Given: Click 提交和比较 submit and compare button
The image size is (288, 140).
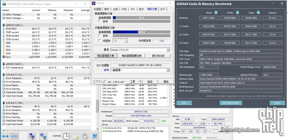Looking at the screenshot, I should pos(159,56).
